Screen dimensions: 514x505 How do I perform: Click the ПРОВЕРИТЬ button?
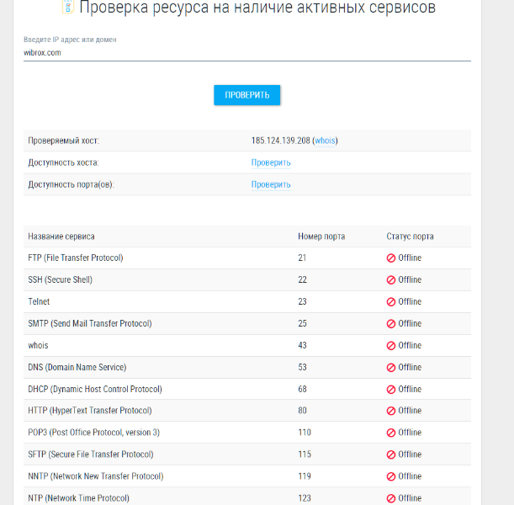pos(246,95)
